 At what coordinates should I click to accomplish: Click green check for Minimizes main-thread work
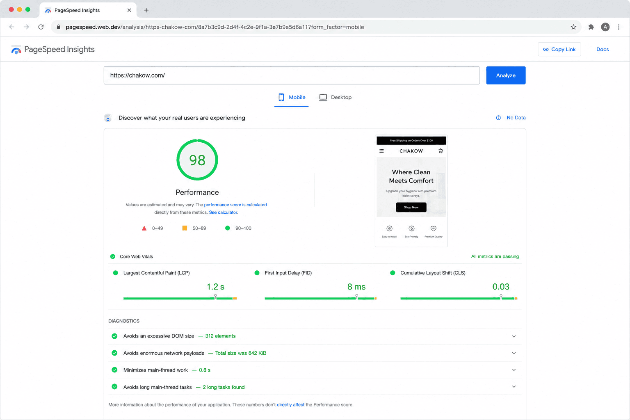(x=114, y=370)
